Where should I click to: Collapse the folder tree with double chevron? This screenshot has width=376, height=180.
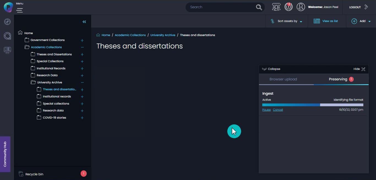84,22
